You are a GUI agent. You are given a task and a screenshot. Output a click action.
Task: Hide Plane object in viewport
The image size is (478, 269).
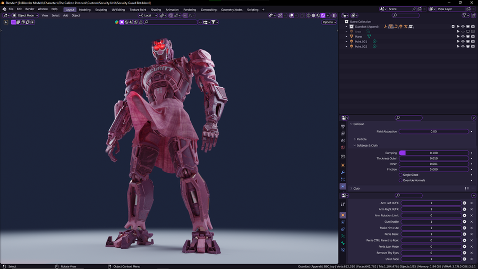[x=463, y=37]
